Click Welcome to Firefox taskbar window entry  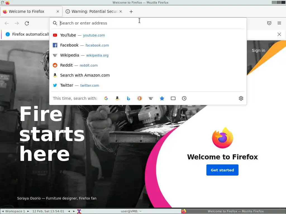click(x=233, y=211)
